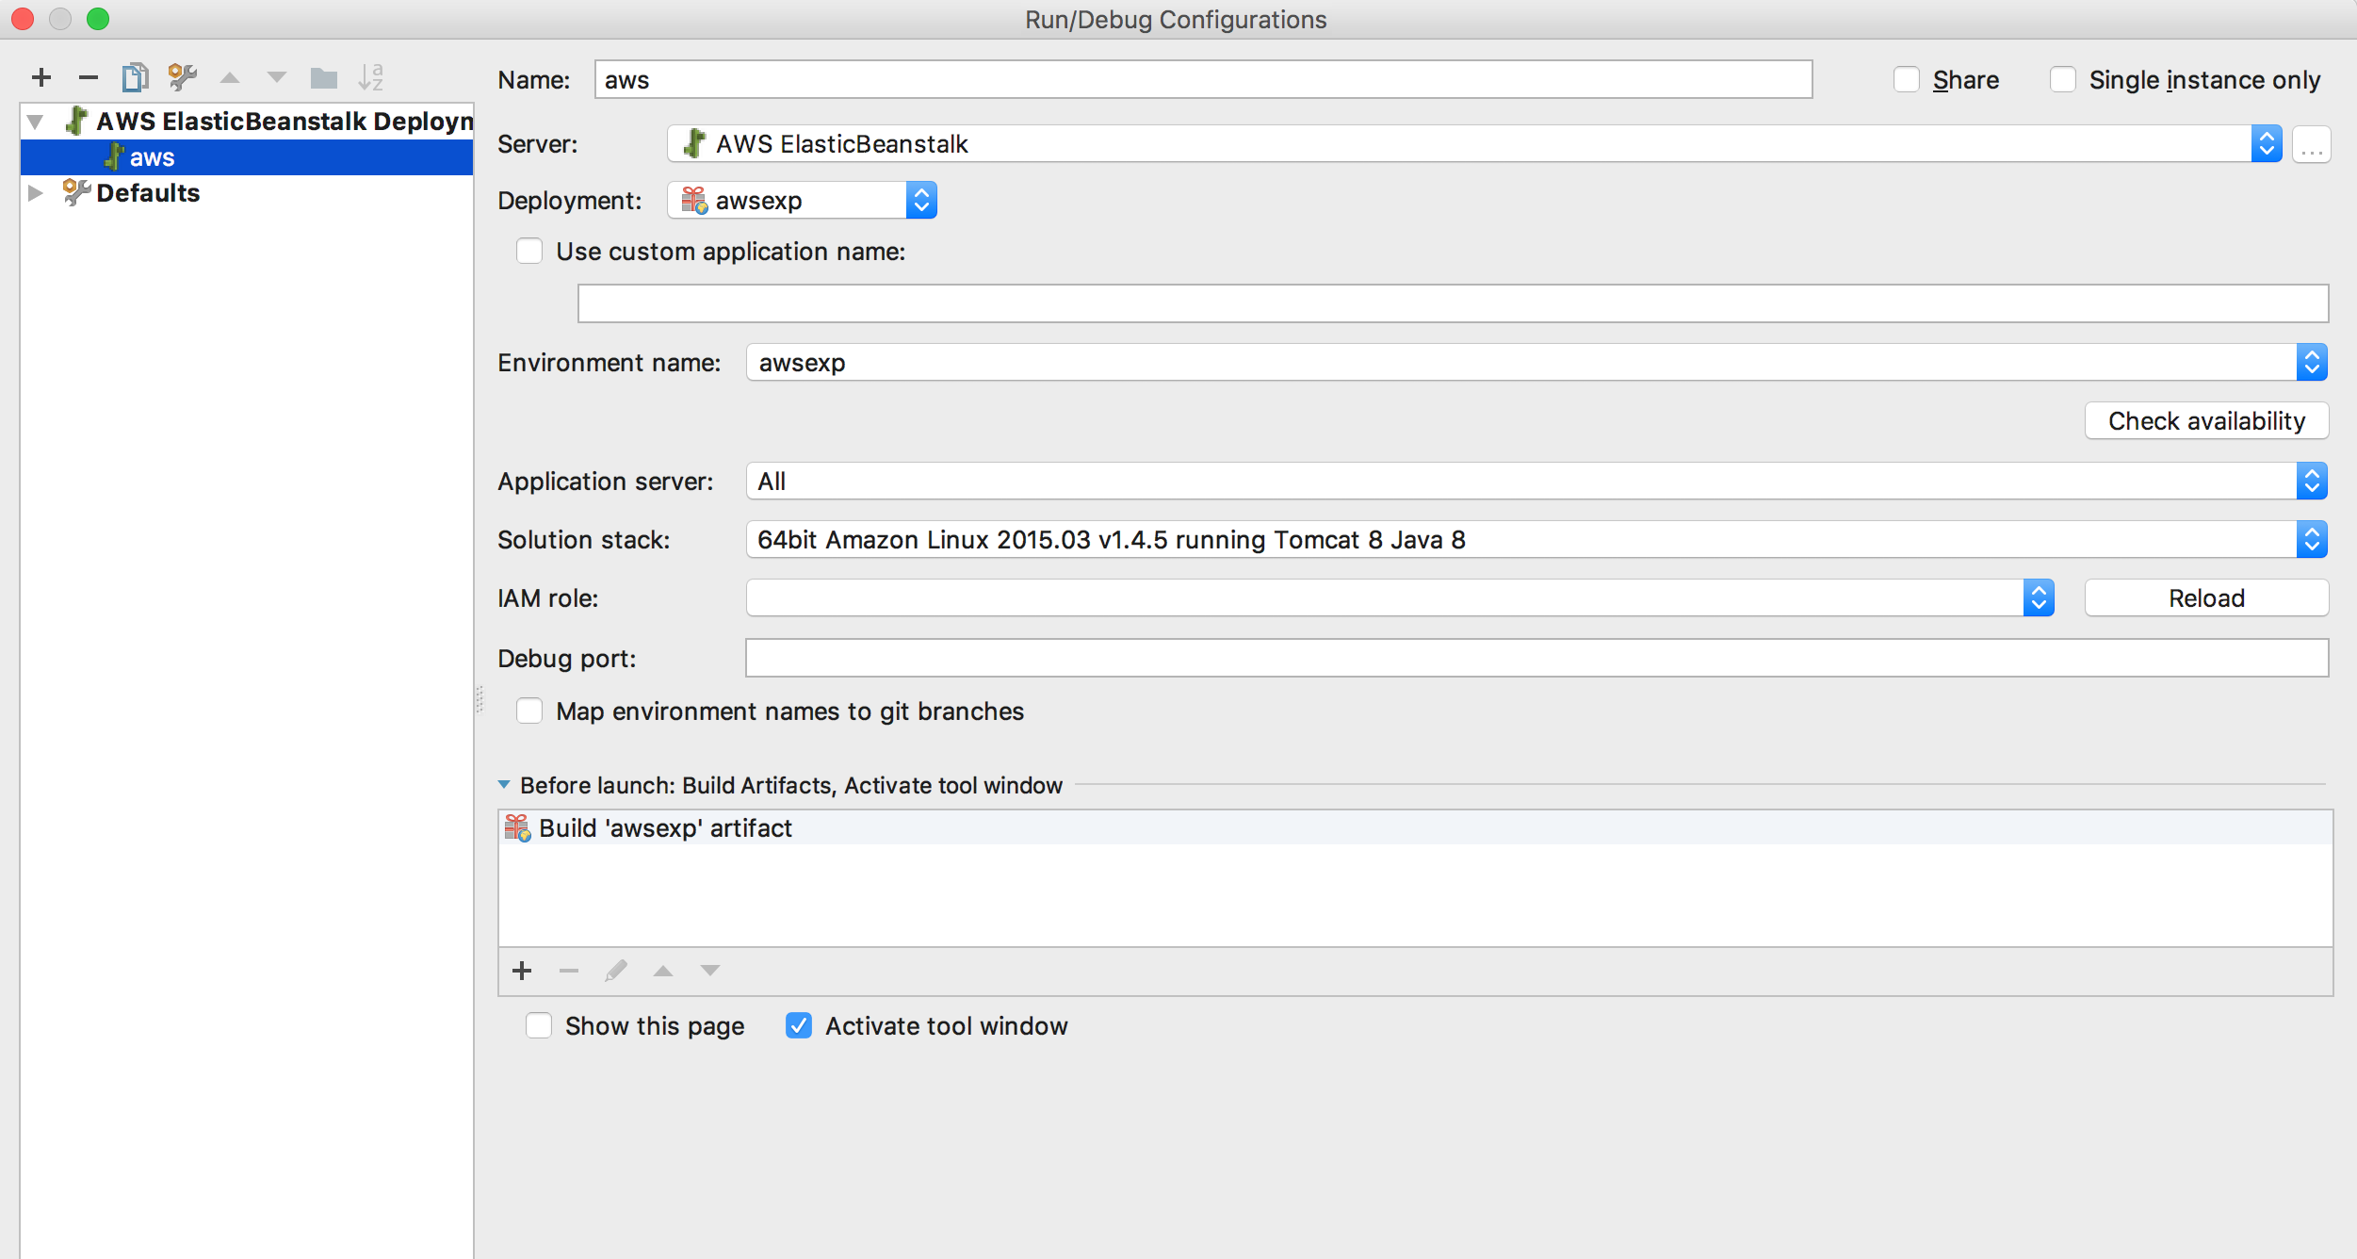The width and height of the screenshot is (2357, 1259).
Task: Toggle the Share checkbox
Action: [x=1907, y=79]
